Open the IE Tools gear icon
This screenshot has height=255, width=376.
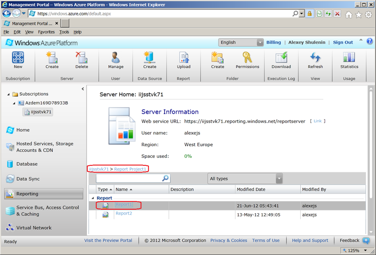tap(368, 15)
